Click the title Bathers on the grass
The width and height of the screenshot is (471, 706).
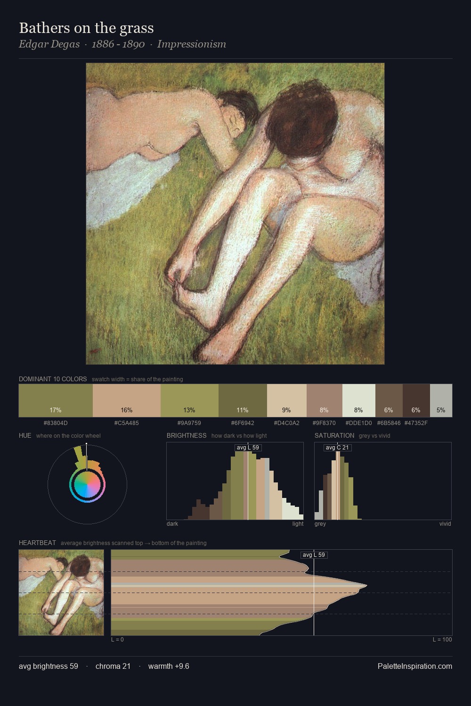click(x=86, y=28)
